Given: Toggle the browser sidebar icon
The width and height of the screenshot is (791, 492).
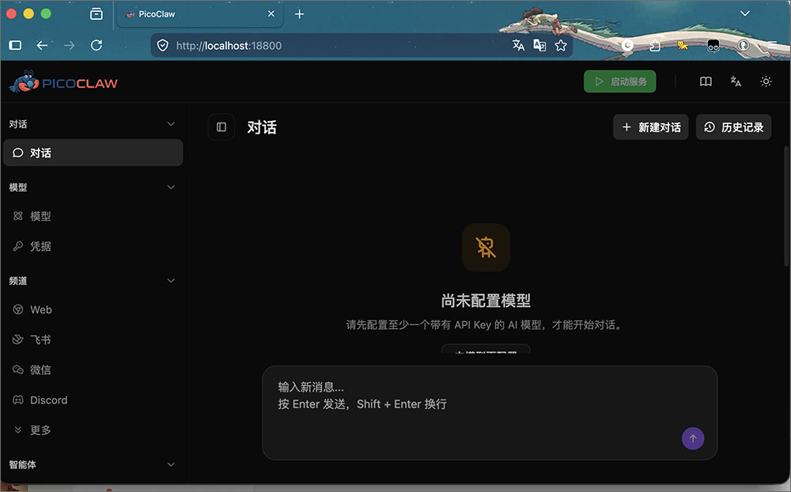Looking at the screenshot, I should (15, 45).
